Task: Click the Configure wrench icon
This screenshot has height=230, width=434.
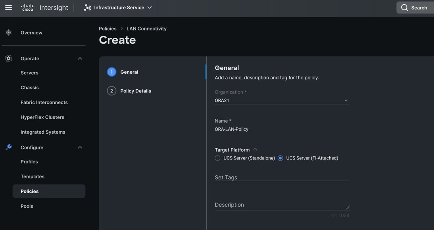Action: coord(8,147)
